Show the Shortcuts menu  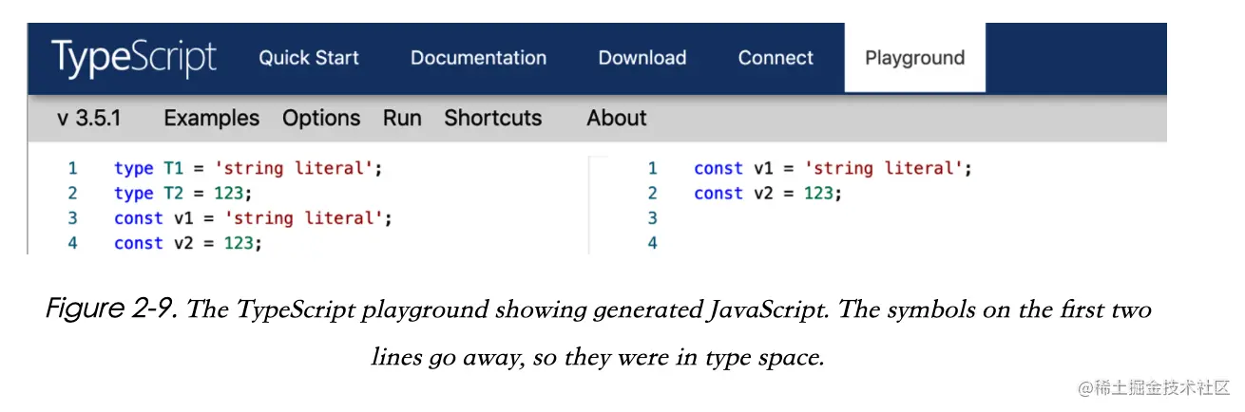pos(493,119)
